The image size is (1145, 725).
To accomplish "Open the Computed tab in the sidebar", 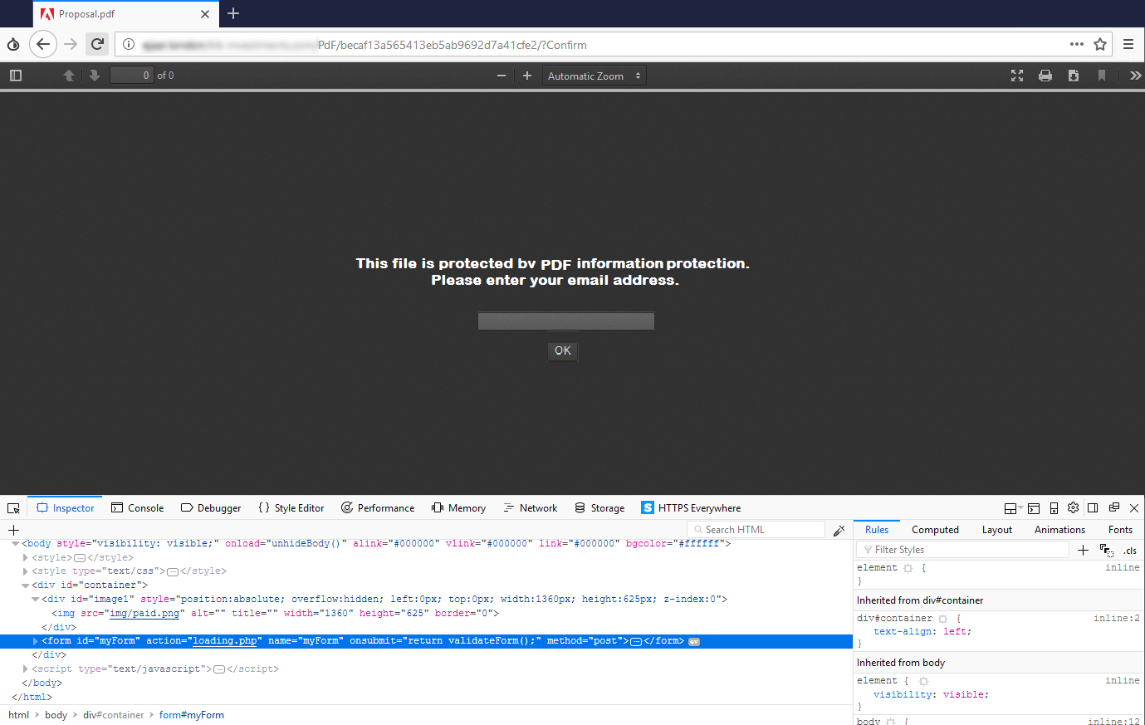I will pos(935,530).
